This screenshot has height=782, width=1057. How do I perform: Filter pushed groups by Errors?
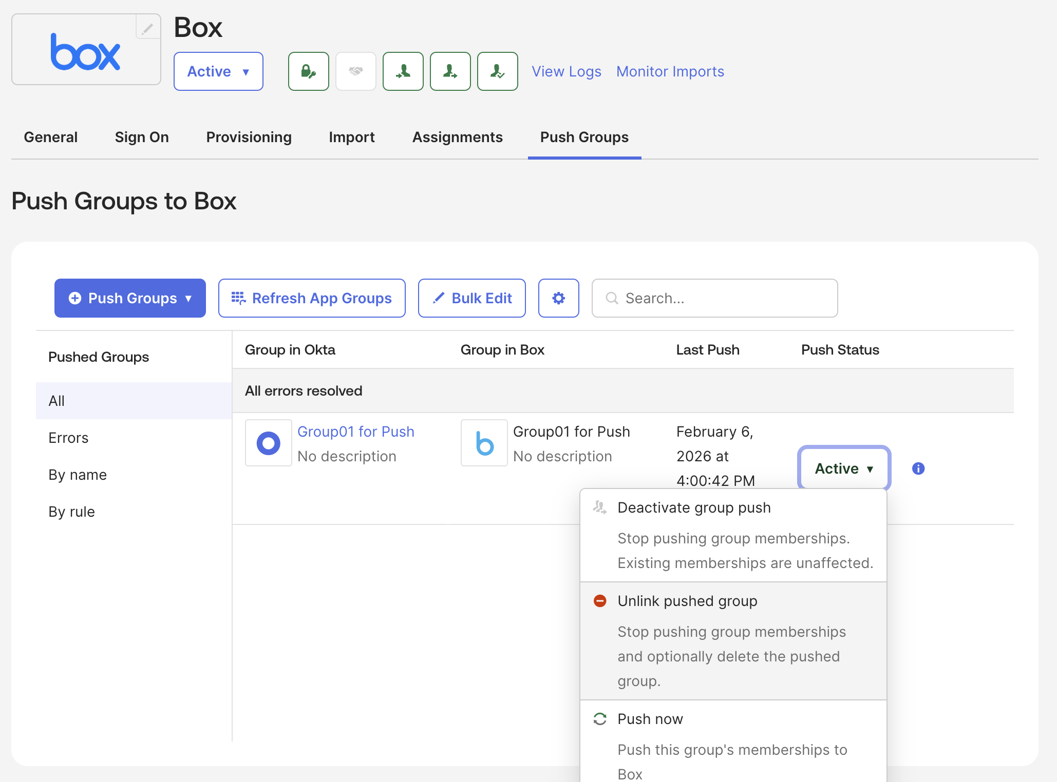(134, 438)
